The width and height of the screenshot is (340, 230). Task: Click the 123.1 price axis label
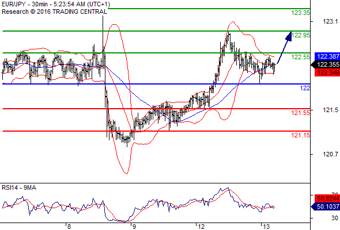pos(330,21)
